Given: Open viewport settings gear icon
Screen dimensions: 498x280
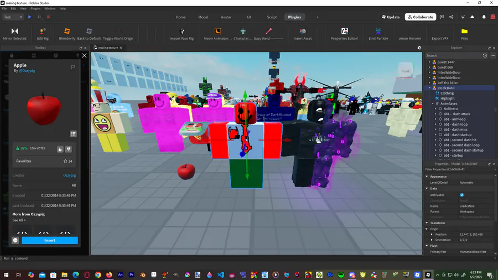Looking at the screenshot, I should (419, 48).
